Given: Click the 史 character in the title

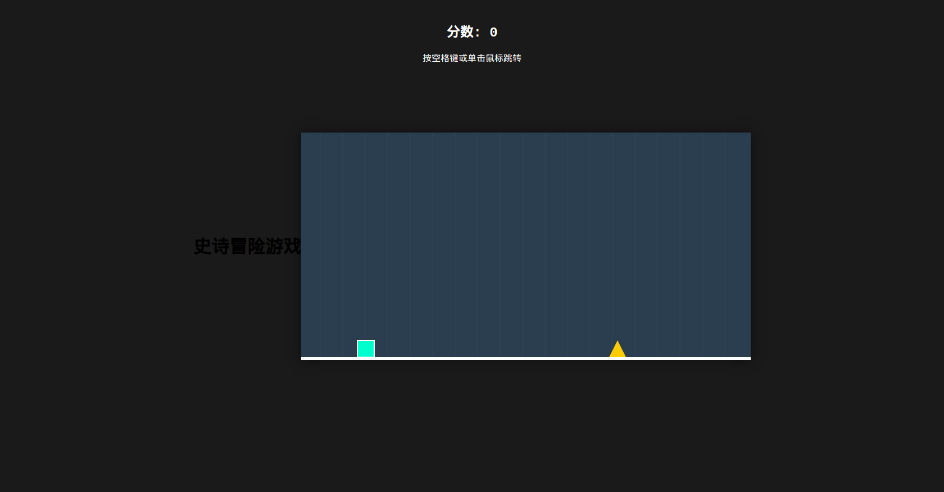Looking at the screenshot, I should click(x=202, y=246).
